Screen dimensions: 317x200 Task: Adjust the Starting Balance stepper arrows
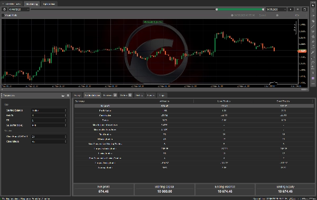click(66, 110)
